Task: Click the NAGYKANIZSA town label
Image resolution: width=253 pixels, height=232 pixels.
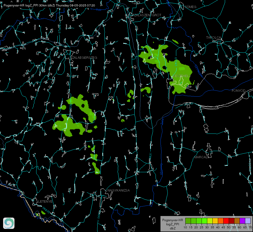Action: [x=119, y=190]
